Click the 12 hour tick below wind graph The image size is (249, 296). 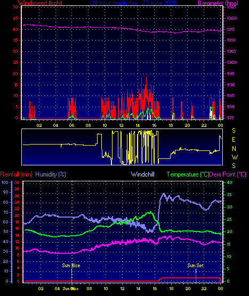(x=121, y=125)
